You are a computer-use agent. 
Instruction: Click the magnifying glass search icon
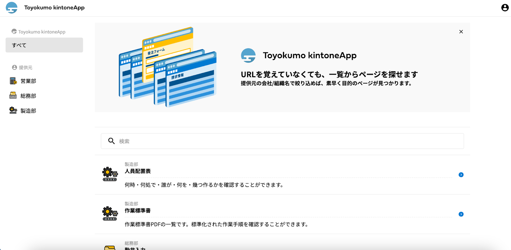click(x=111, y=141)
